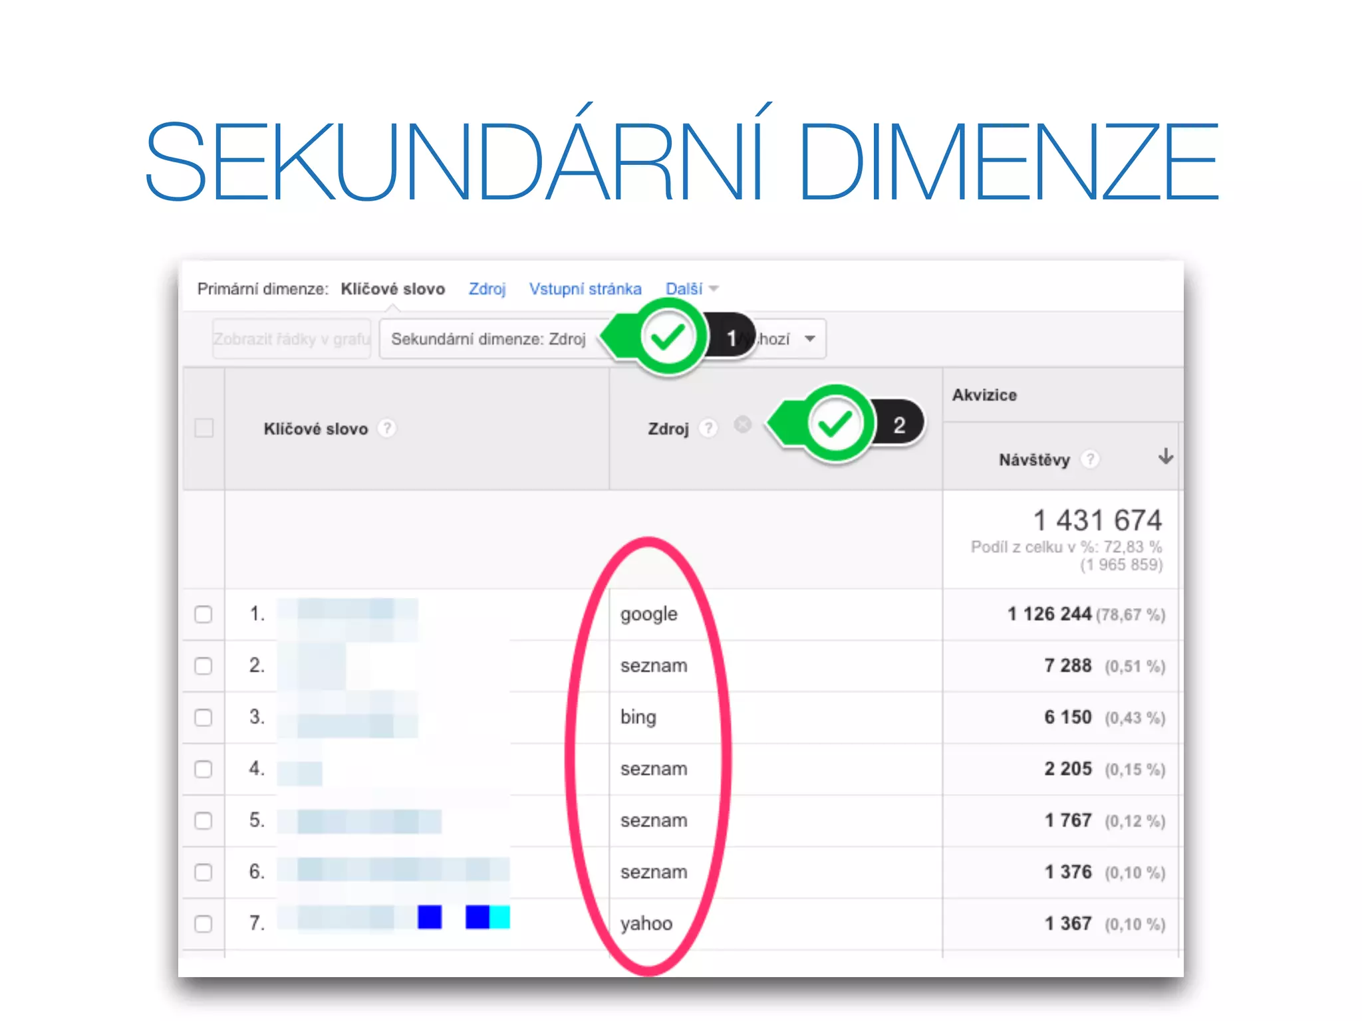Open help icon next to Zdroj column
The height and width of the screenshot is (1021, 1362).
coord(709,428)
